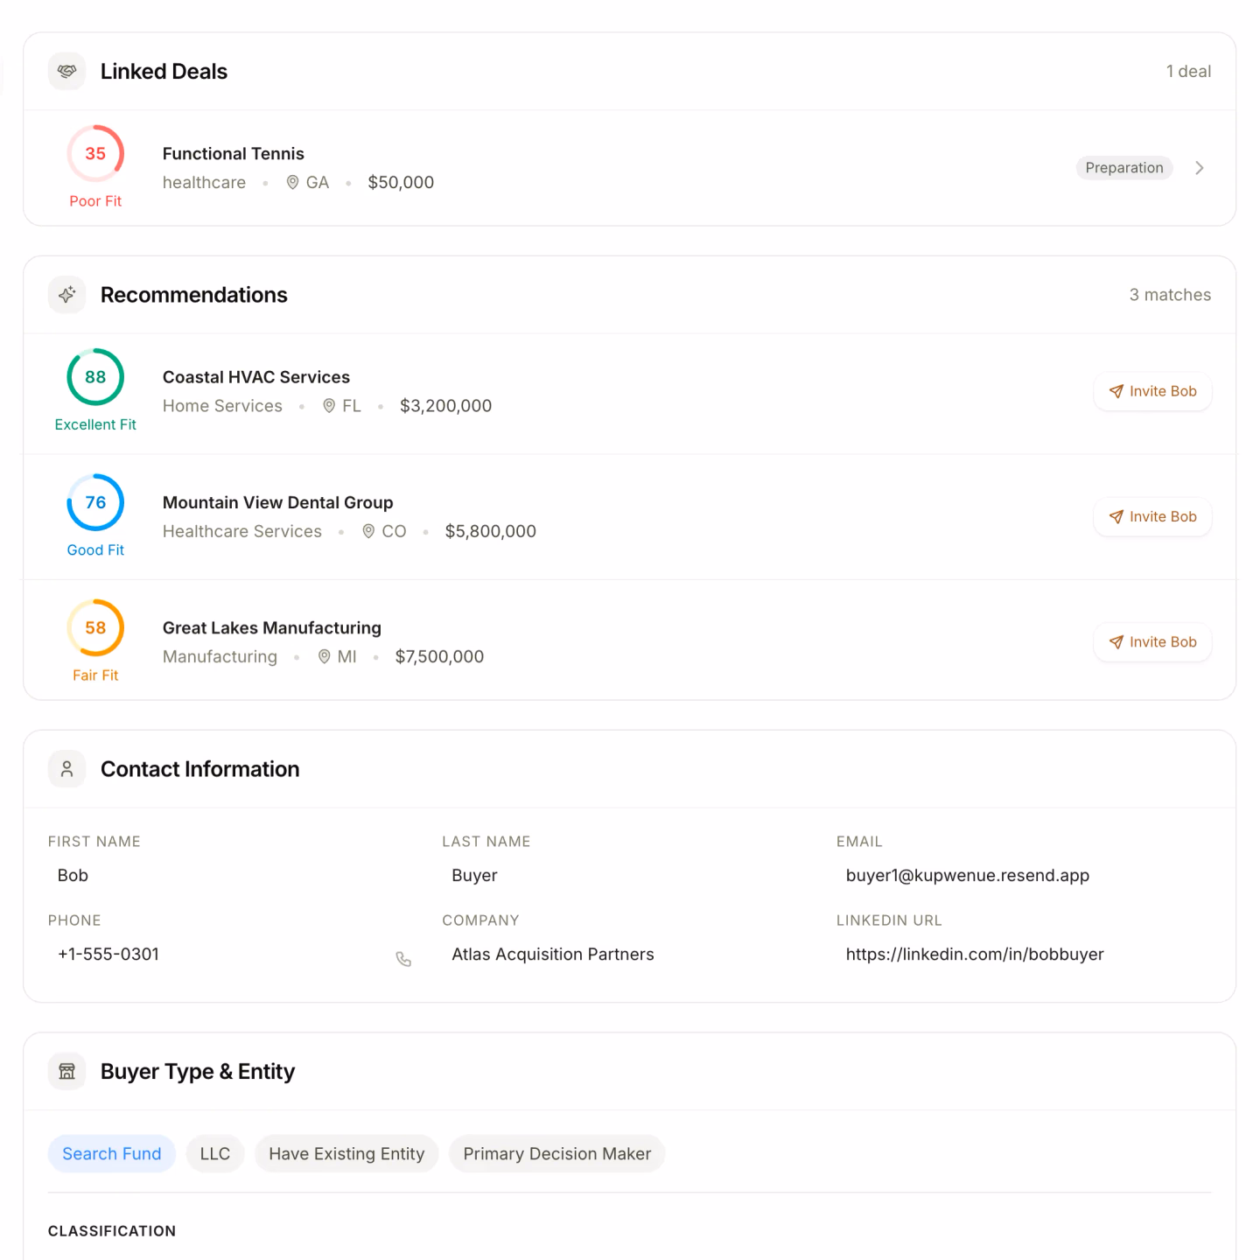
Task: Click the send icon inside Coastal HVAC's Invite button
Action: [x=1116, y=392]
